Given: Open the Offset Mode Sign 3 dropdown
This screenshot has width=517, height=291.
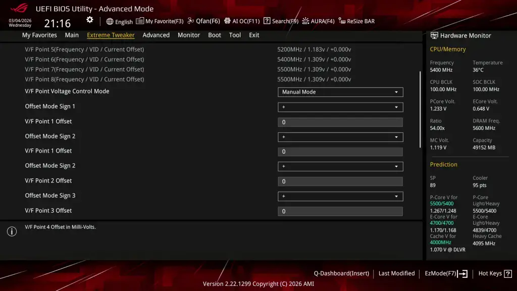Looking at the screenshot, I should [x=340, y=197].
